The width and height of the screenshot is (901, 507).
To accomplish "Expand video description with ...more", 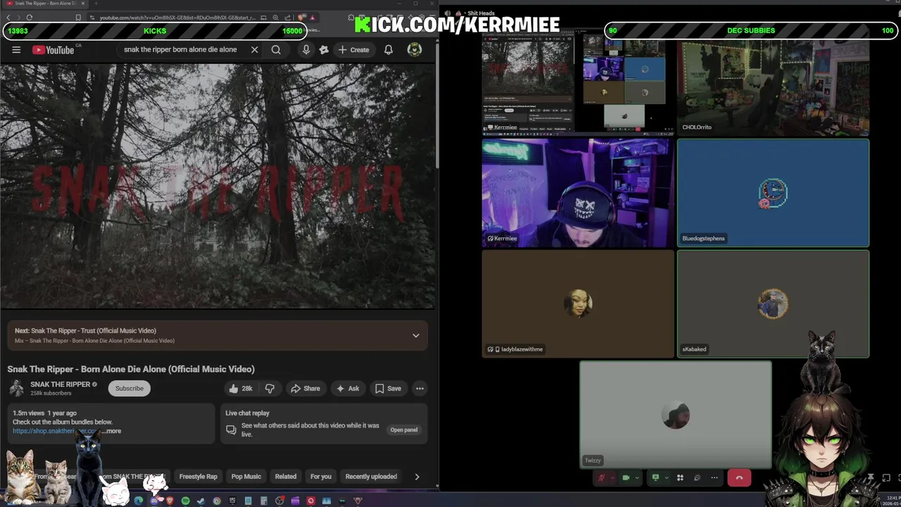I will coord(113,431).
